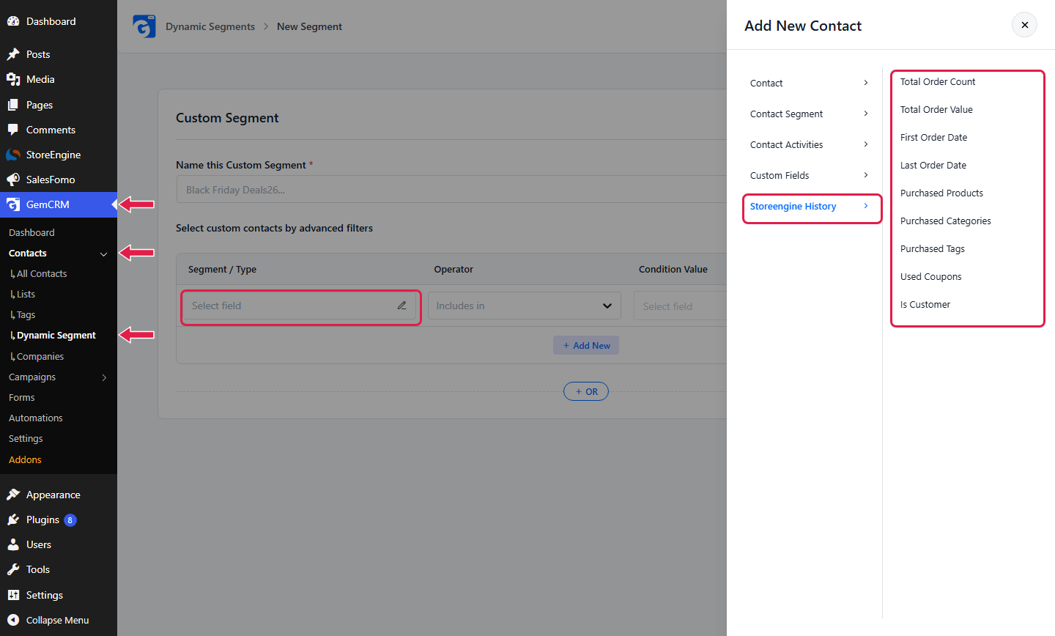This screenshot has height=636, width=1055.
Task: Choose Used Coupons filter option
Action: point(930,276)
